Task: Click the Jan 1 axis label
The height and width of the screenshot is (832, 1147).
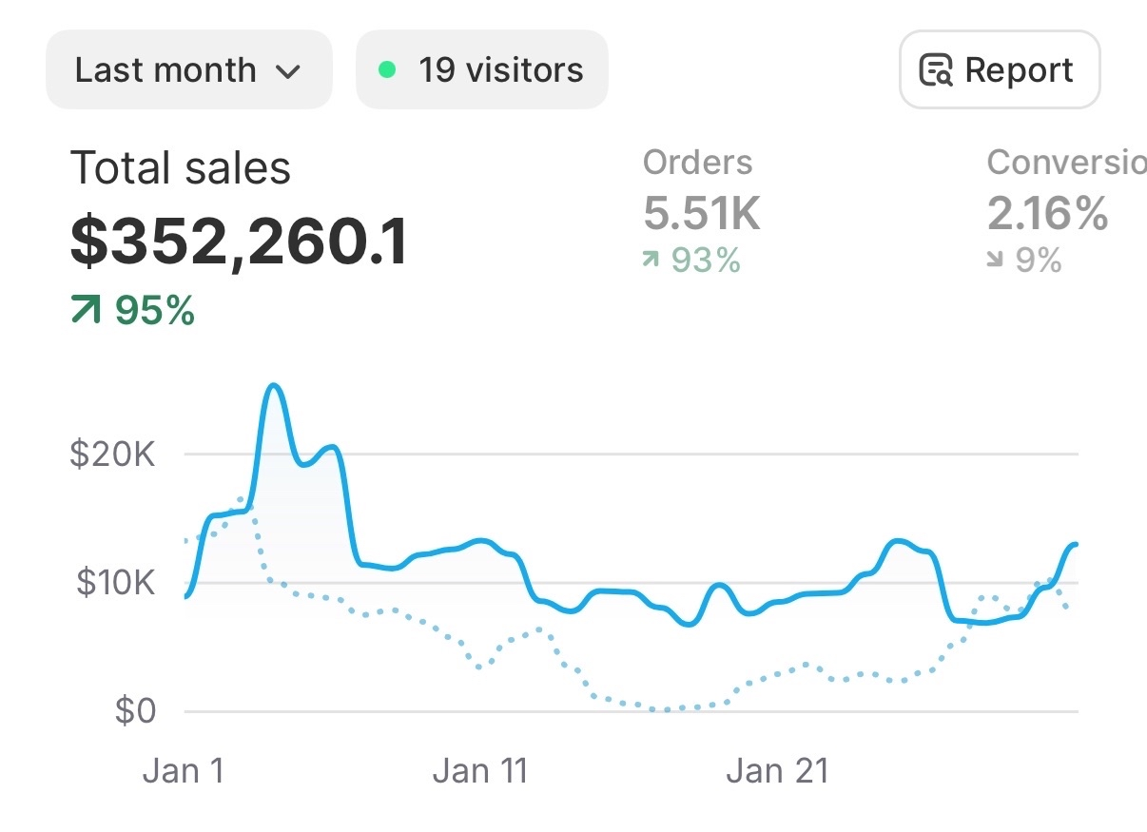Action: tap(184, 770)
